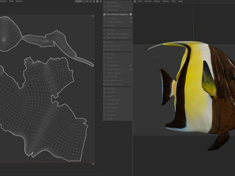Open settings gear for Set UVW from Projection
Viewport: 235px width, 176px height.
click(131, 14)
